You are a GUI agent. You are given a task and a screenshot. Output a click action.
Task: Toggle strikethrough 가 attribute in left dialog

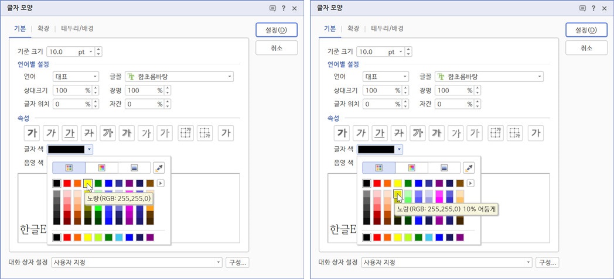[88, 133]
